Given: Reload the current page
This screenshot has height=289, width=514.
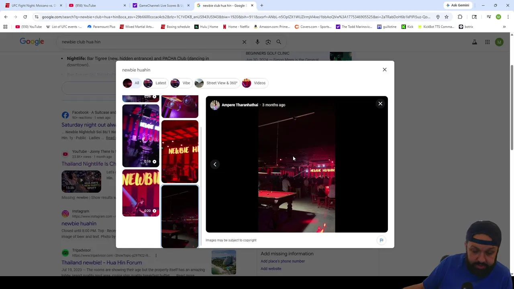Looking at the screenshot, I should click(x=25, y=17).
